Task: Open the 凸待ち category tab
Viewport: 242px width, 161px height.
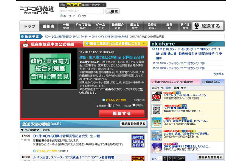Action: [x=152, y=26]
